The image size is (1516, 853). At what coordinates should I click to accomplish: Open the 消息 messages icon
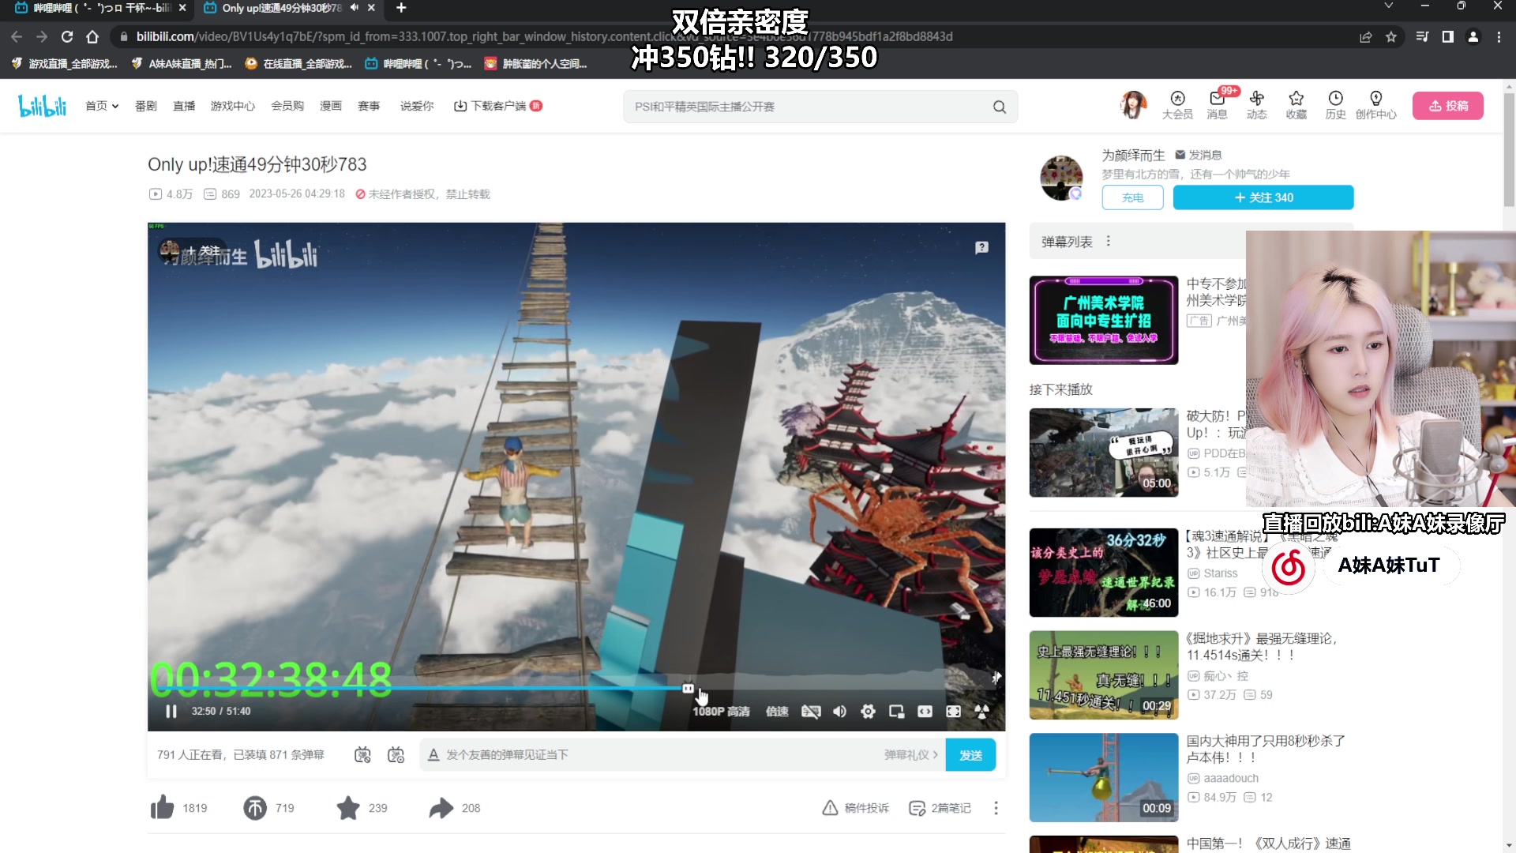click(1217, 105)
